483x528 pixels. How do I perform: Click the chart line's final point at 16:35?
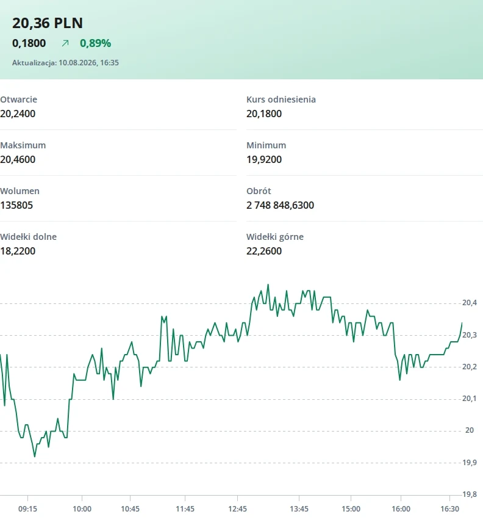pos(462,323)
